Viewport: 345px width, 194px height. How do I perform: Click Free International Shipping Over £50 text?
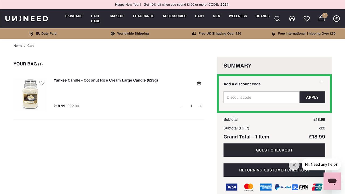[x=306, y=34]
